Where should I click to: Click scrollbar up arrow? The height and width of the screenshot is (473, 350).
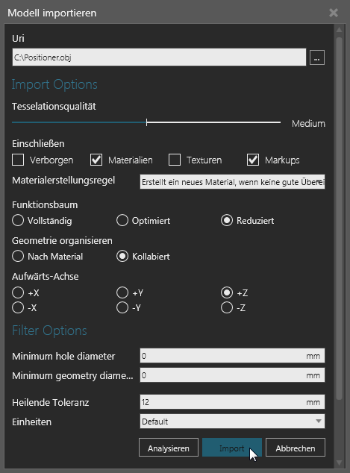tap(339, 30)
